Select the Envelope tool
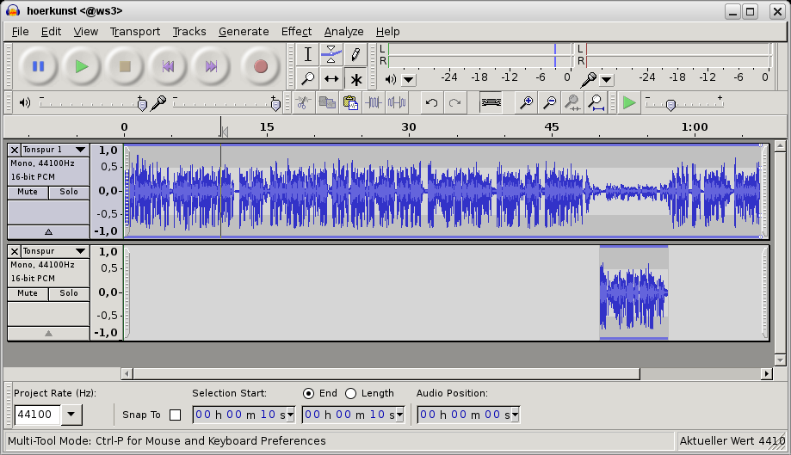The width and height of the screenshot is (791, 455). (331, 54)
